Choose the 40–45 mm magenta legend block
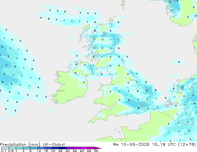The width and height of the screenshot is (197, 152). (84, 148)
